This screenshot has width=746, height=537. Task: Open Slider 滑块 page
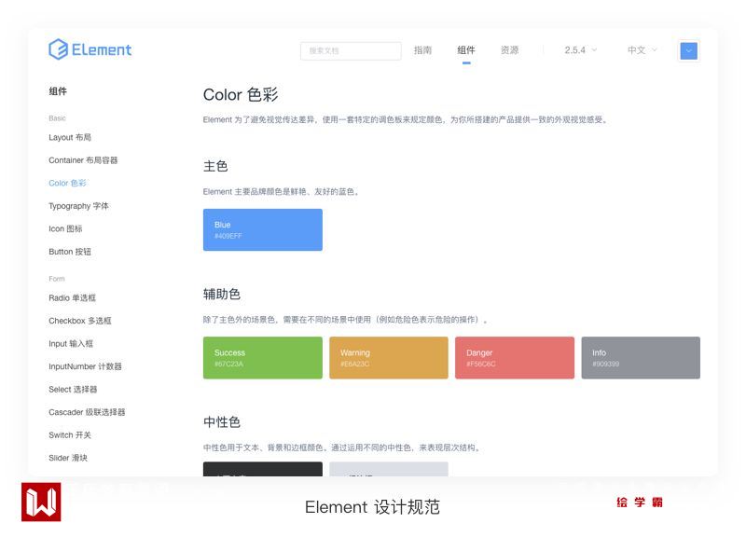[68, 458]
